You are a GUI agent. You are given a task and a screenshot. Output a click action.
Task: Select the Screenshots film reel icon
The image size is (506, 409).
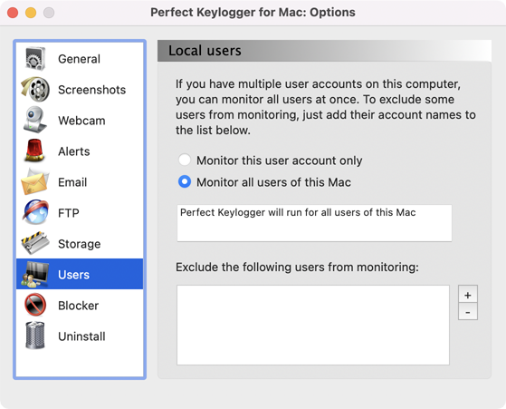(35, 89)
